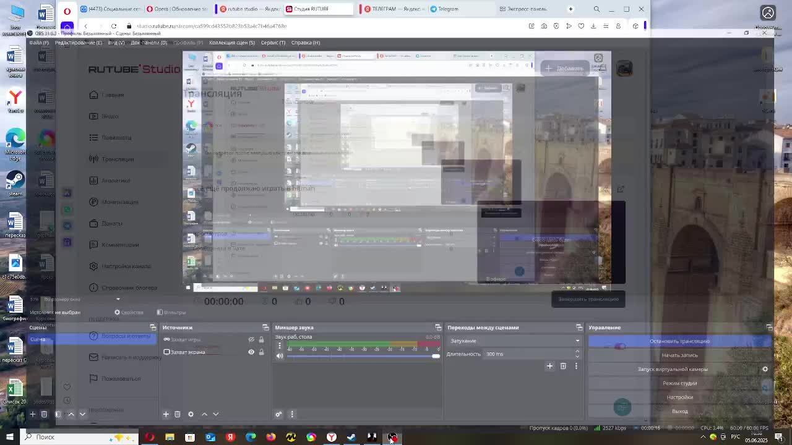Click the Windows taskbar search box
The width and height of the screenshot is (792, 445).
pos(78,437)
